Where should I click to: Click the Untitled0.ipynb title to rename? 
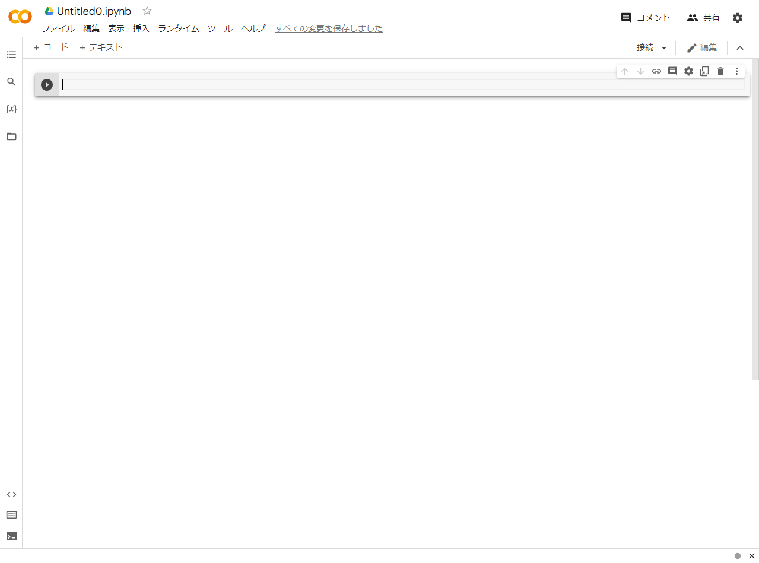pyautogui.click(x=94, y=11)
